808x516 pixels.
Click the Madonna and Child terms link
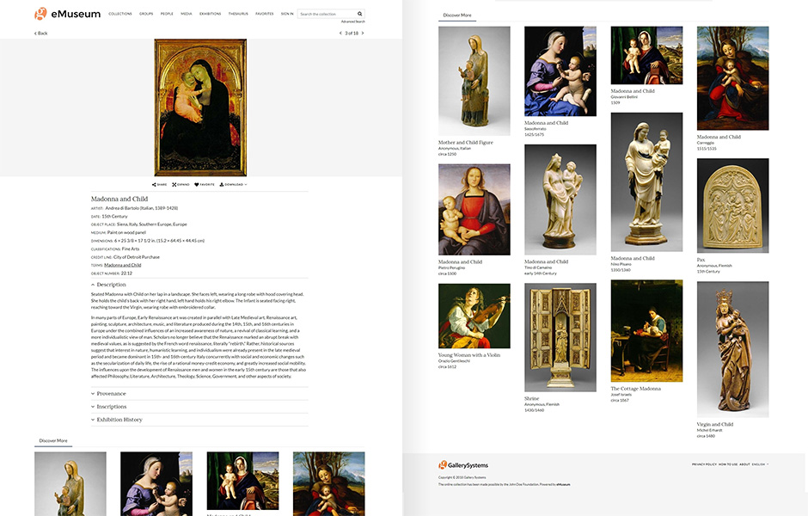(123, 265)
